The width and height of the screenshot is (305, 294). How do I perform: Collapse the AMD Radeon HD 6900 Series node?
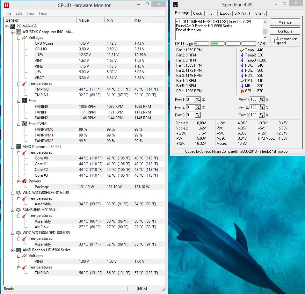pyautogui.click(x=13, y=250)
